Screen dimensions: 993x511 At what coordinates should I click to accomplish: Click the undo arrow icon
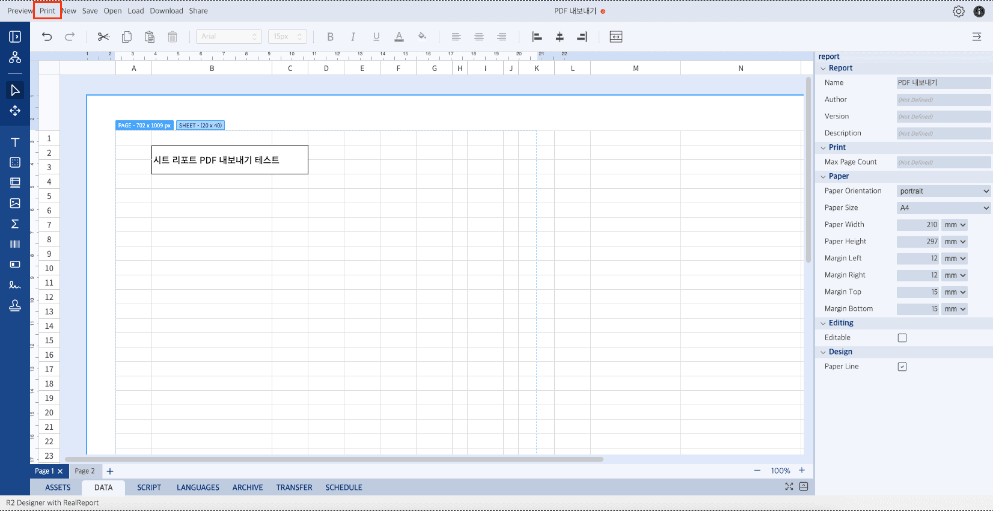point(47,37)
